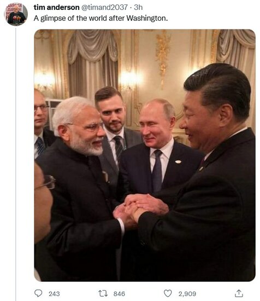Click the vertical thread line below avatar
The image size is (260, 301).
click(x=16, y=163)
